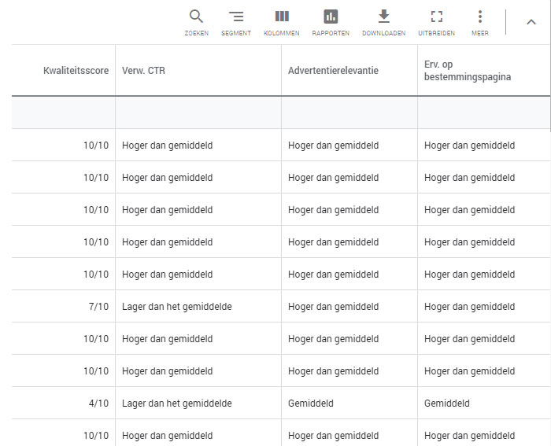Click Gemiddeld in the Advertentierelevantie column
551x446 pixels.
click(x=310, y=404)
